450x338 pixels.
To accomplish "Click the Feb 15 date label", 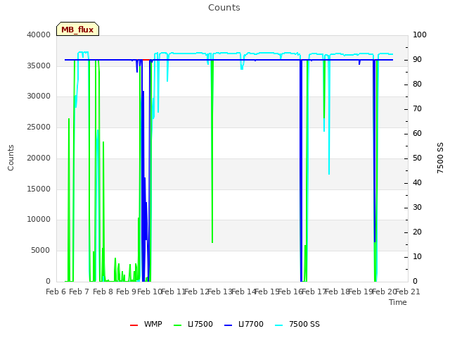I will 267,292.
